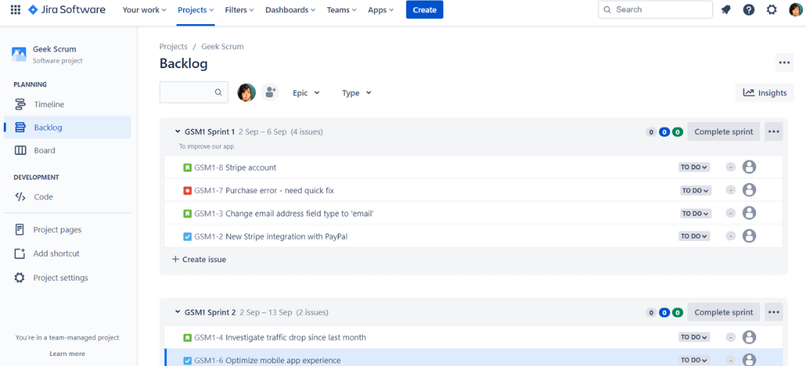Click the bug icon of GSM1-7

point(188,190)
